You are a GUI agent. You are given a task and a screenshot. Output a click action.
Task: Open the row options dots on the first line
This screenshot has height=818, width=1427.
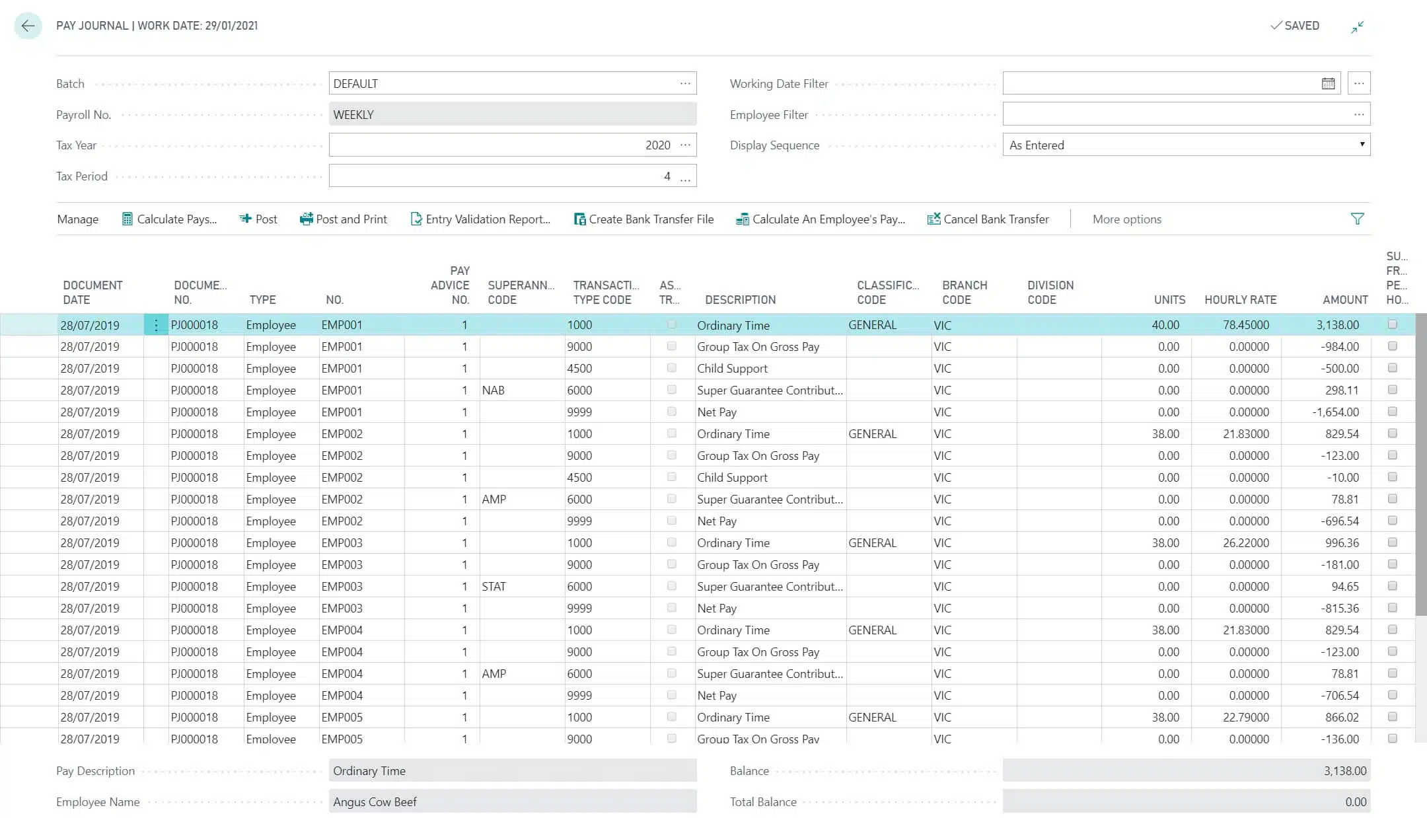coord(156,325)
